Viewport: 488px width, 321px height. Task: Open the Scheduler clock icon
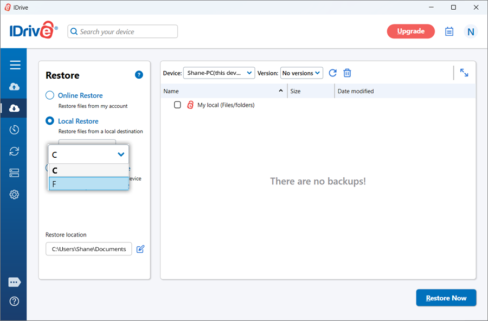click(15, 130)
